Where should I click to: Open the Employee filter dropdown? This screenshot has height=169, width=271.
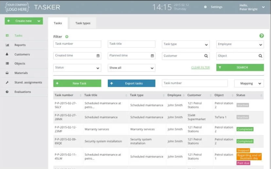(x=240, y=44)
